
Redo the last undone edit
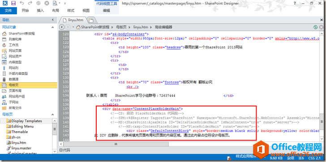click(x=30, y=3)
